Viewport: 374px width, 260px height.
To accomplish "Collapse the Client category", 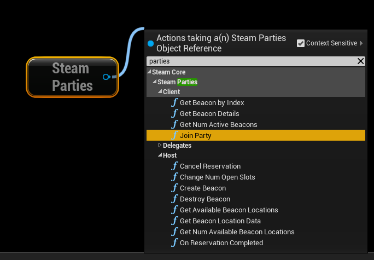I will point(160,92).
